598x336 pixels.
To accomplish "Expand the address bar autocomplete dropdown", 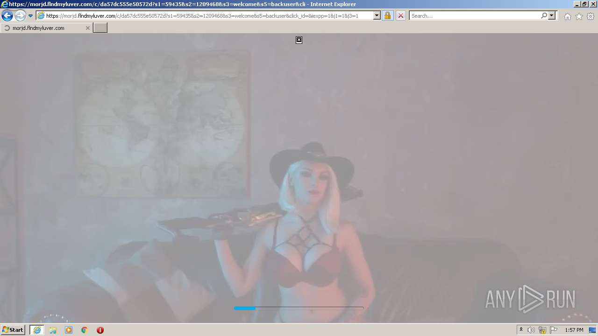I will pyautogui.click(x=377, y=16).
